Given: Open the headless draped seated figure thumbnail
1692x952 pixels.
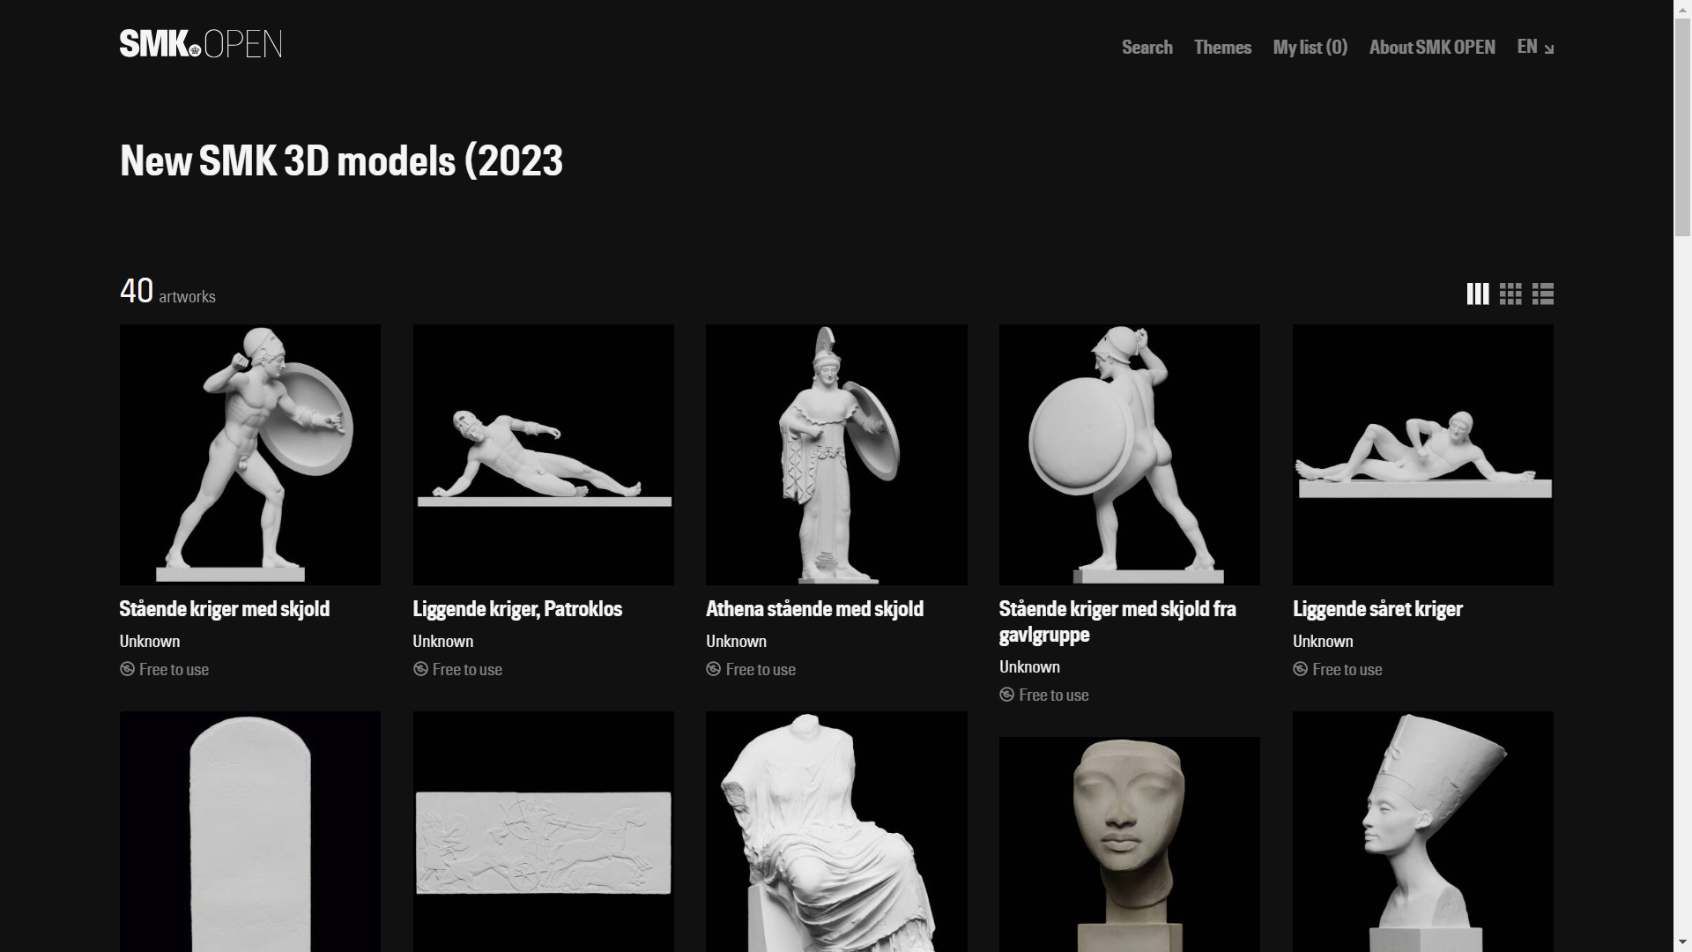Looking at the screenshot, I should 836,831.
